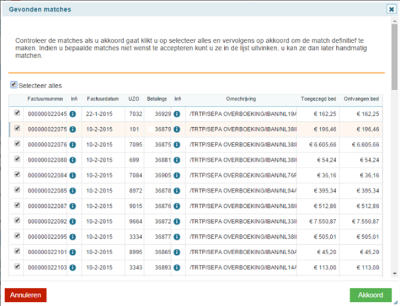Uncheck match row 000000022075
Viewport: 400px width, 306px height.
(17, 128)
